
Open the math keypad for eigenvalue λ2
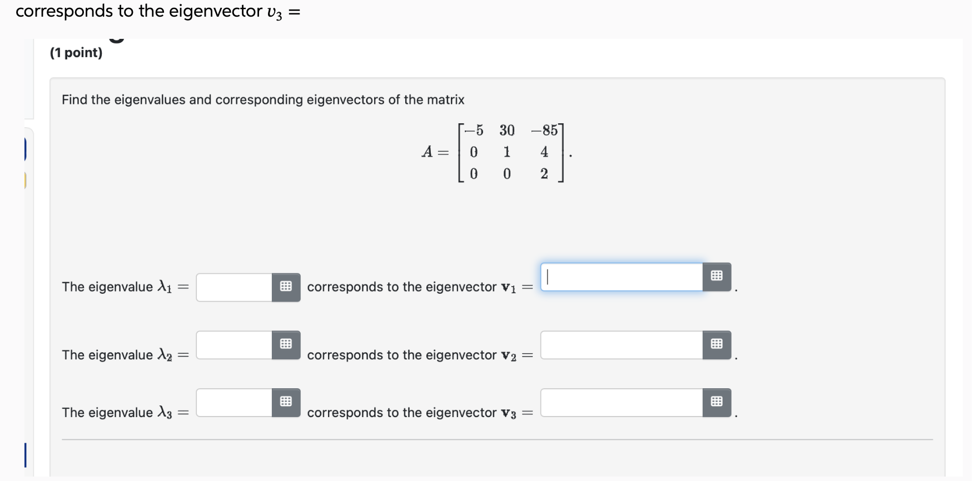coord(286,344)
